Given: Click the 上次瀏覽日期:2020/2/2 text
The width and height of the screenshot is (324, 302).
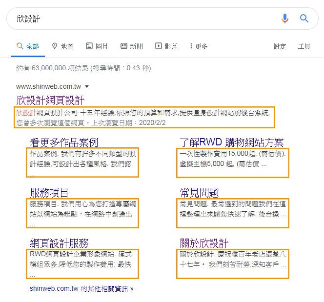Looking at the screenshot, I should tap(128, 122).
